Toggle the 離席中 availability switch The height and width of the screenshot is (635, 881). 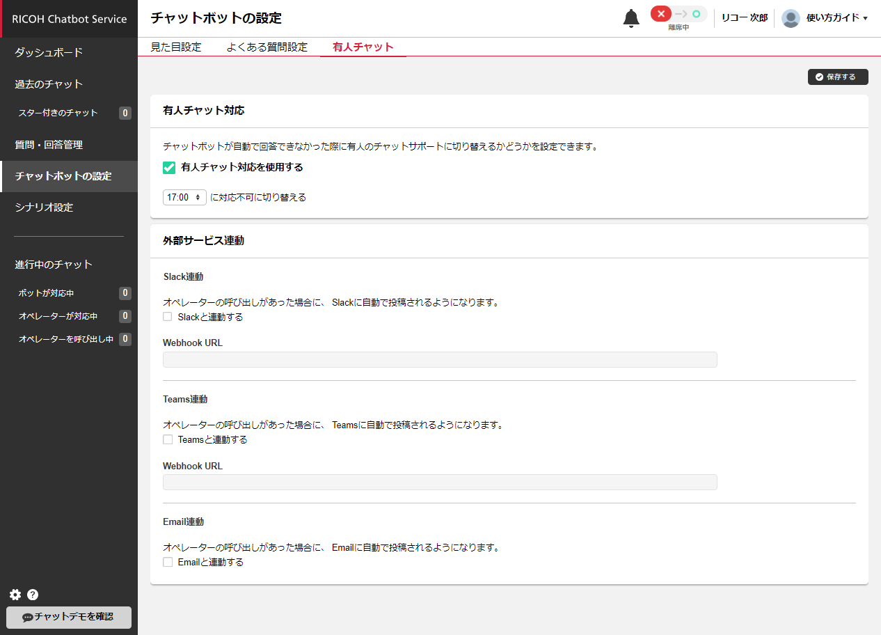[678, 15]
